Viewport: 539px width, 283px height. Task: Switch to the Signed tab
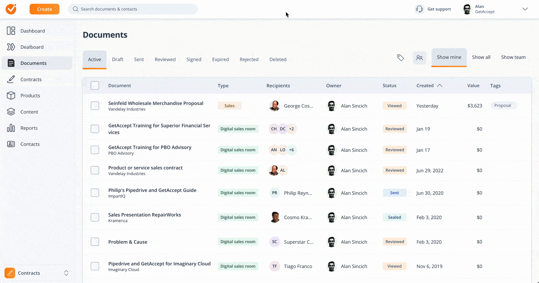[x=194, y=59]
